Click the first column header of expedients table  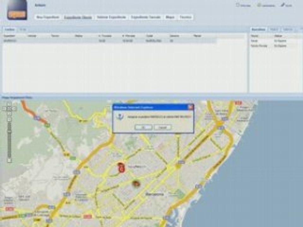click(x=10, y=36)
